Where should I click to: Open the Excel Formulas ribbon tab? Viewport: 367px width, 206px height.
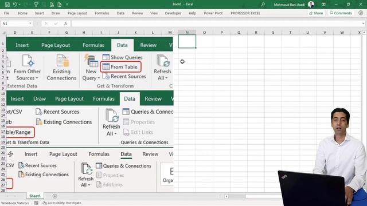(x=102, y=13)
